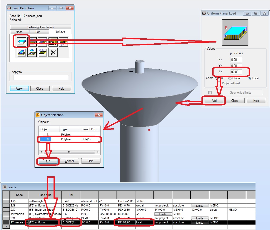
Task: Select the linear load on edges icon
Action: pos(63,42)
